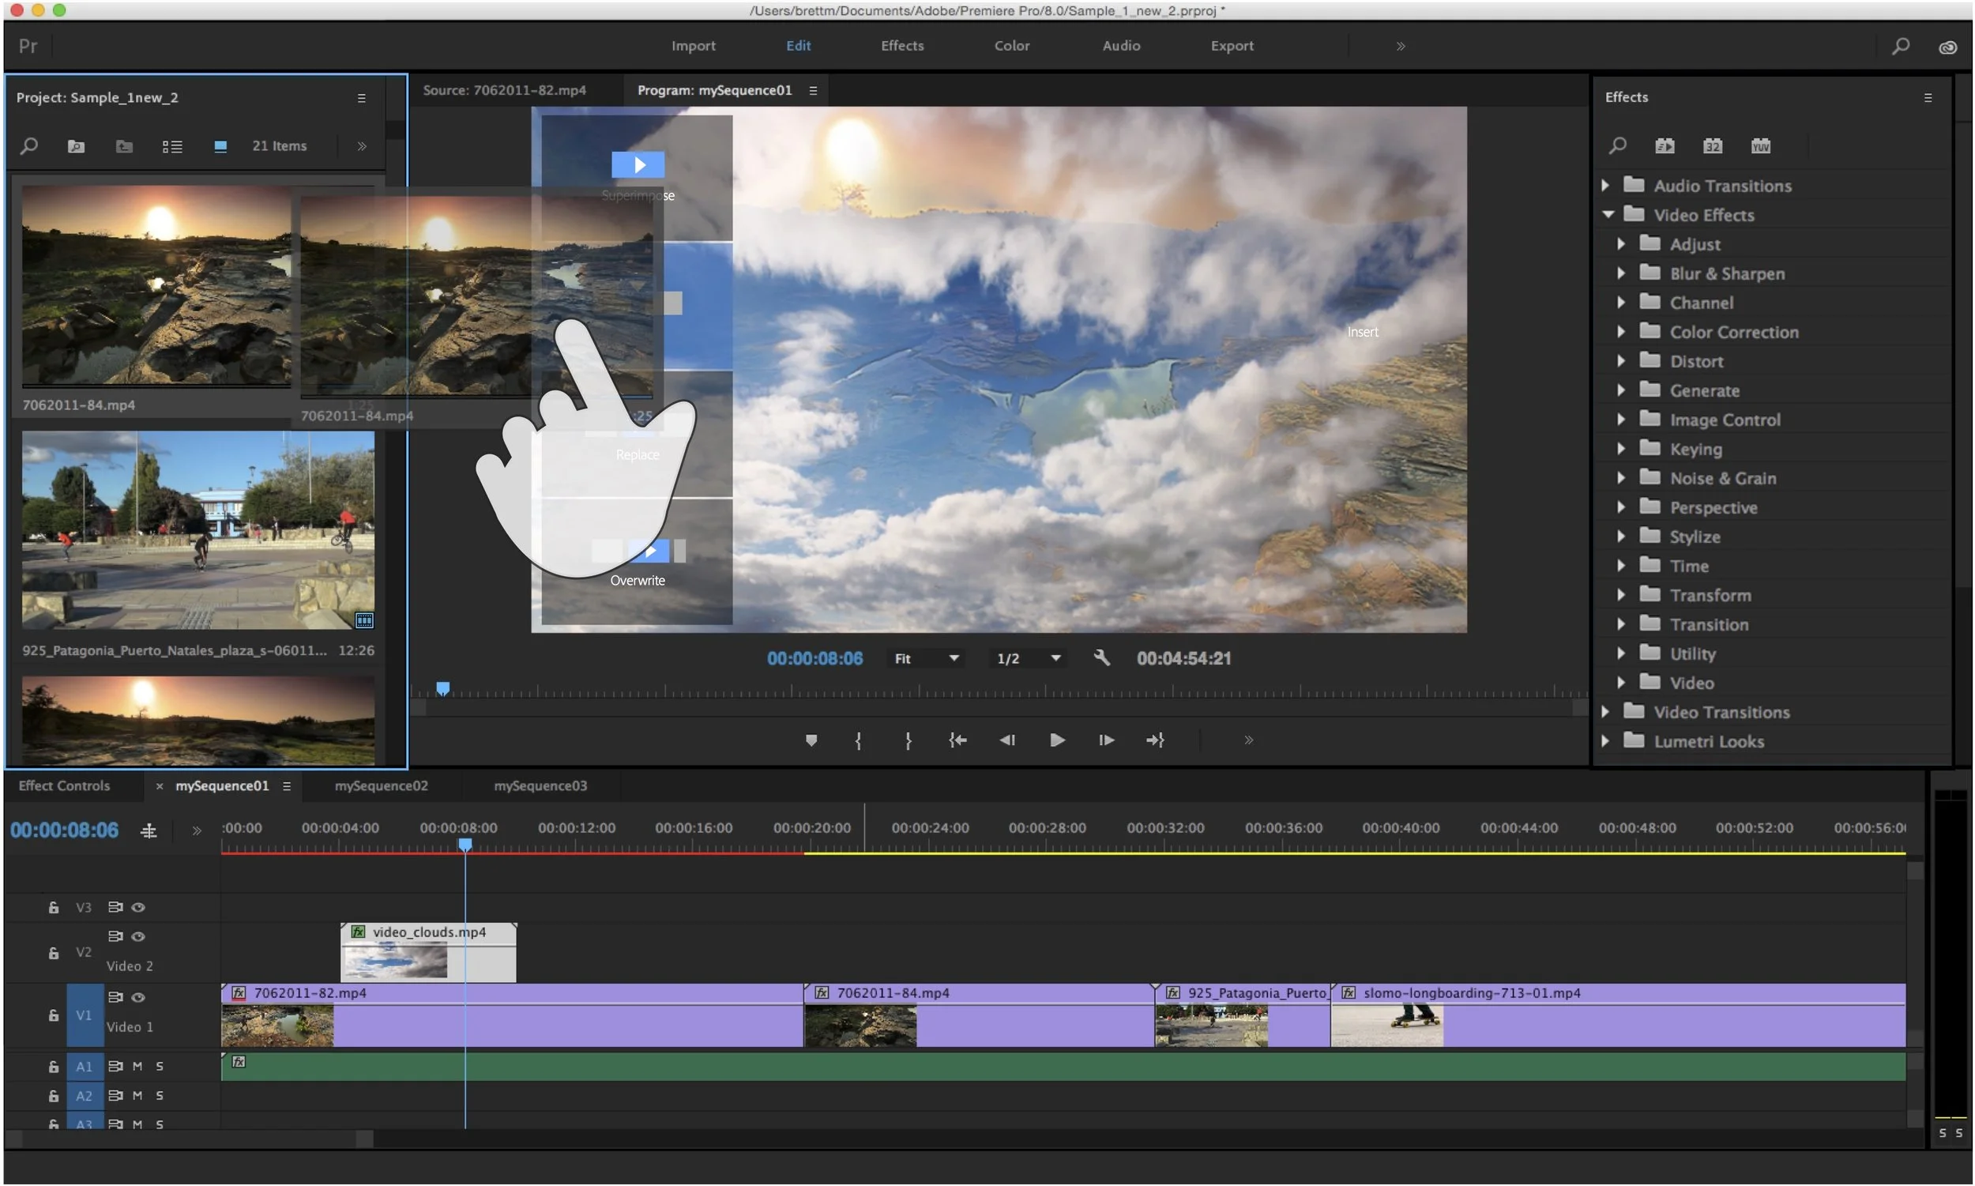Screen dimensions: 1975x1186
Task: Go to Out point
Action: [1154, 740]
